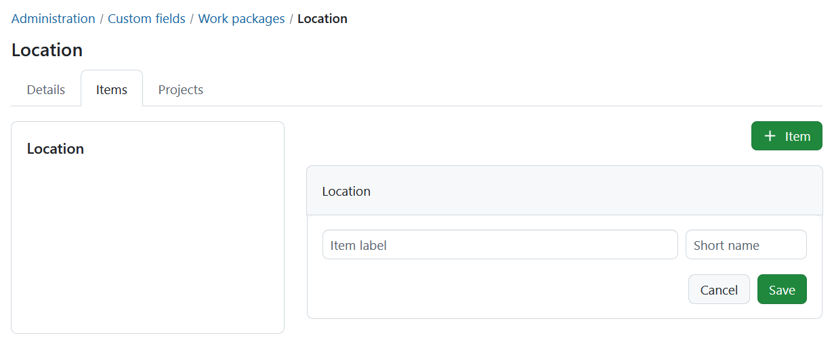834x344 pixels.
Task: Click the Item text on the add button
Action: 797,136
